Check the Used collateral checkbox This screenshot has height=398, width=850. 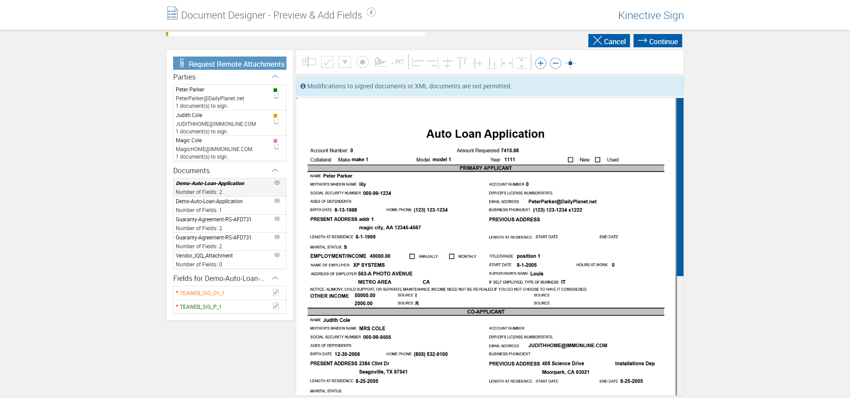pyautogui.click(x=597, y=160)
